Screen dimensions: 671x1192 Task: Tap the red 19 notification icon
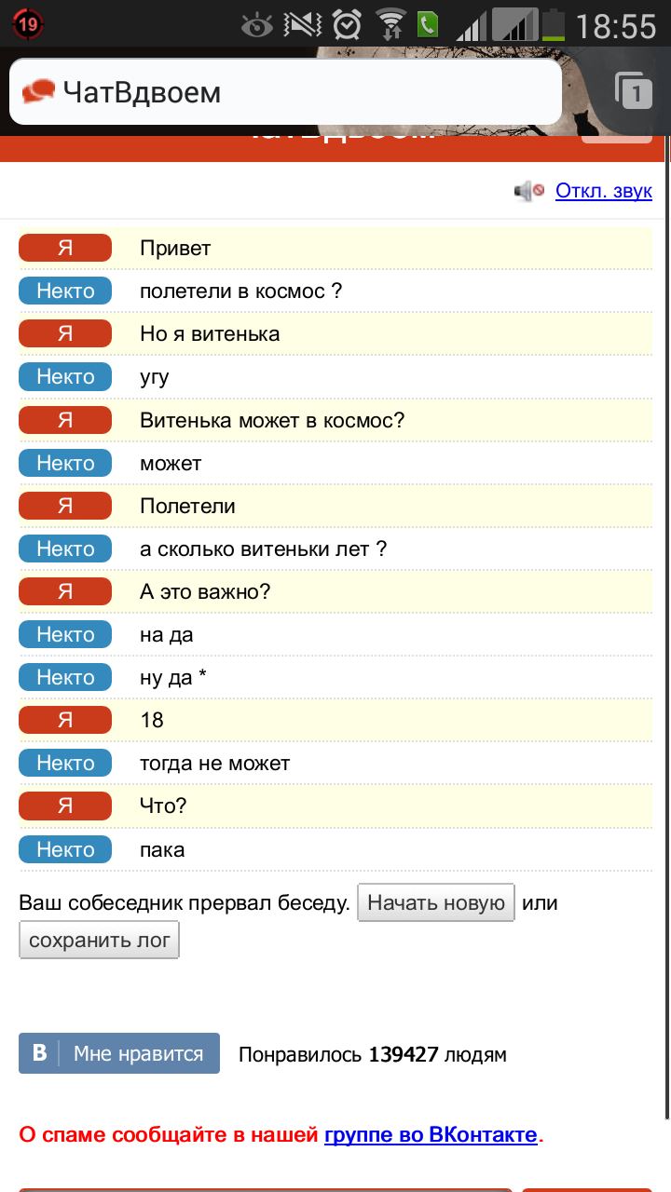pyautogui.click(x=27, y=24)
